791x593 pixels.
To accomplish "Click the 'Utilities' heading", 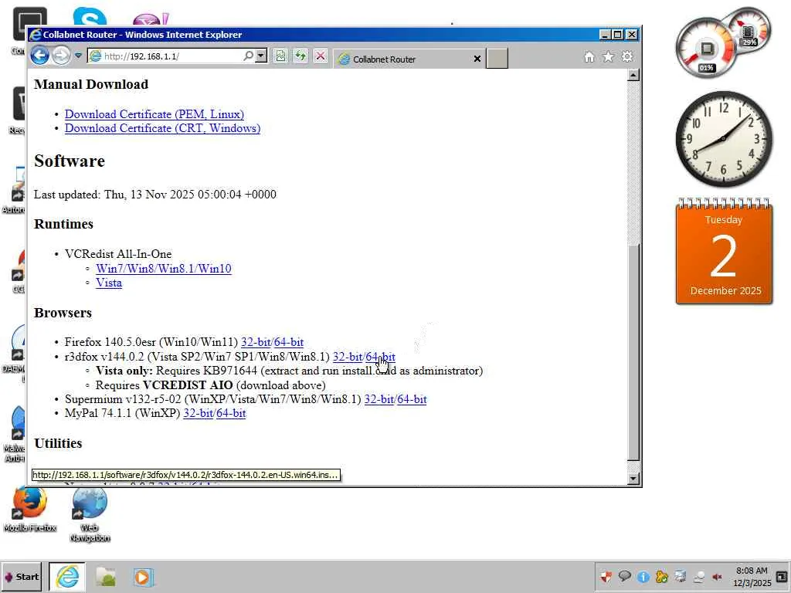I will click(x=58, y=443).
